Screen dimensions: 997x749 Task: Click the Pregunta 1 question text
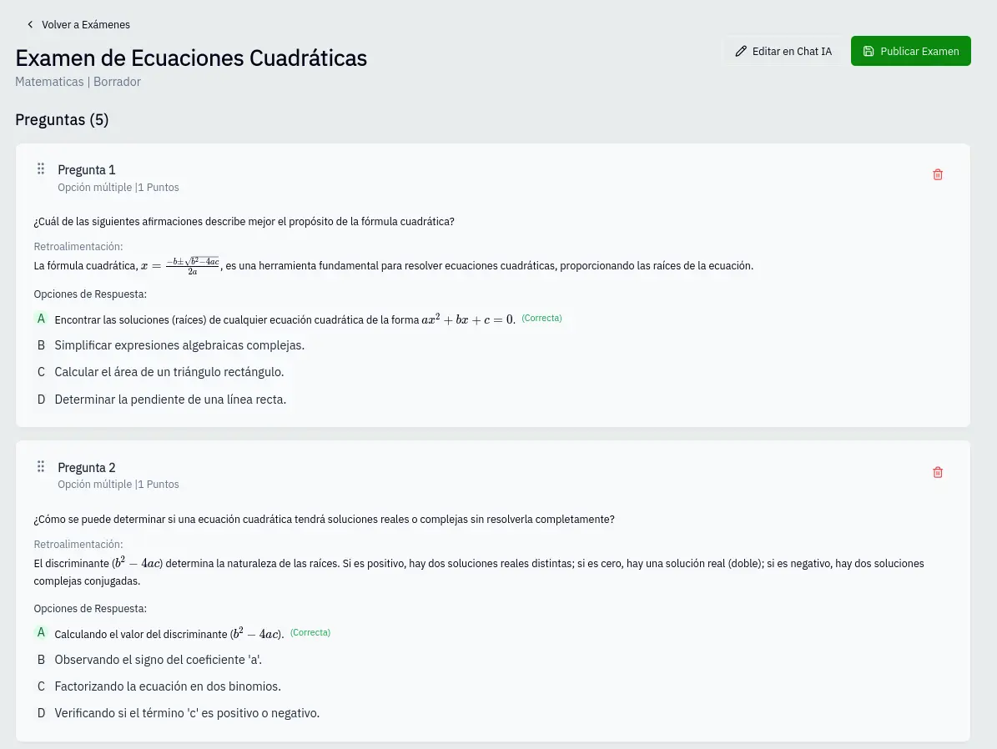[x=244, y=222]
